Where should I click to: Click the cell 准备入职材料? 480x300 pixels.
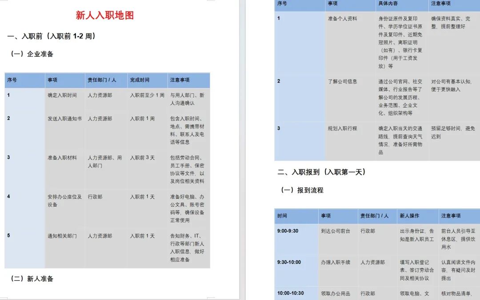point(62,158)
